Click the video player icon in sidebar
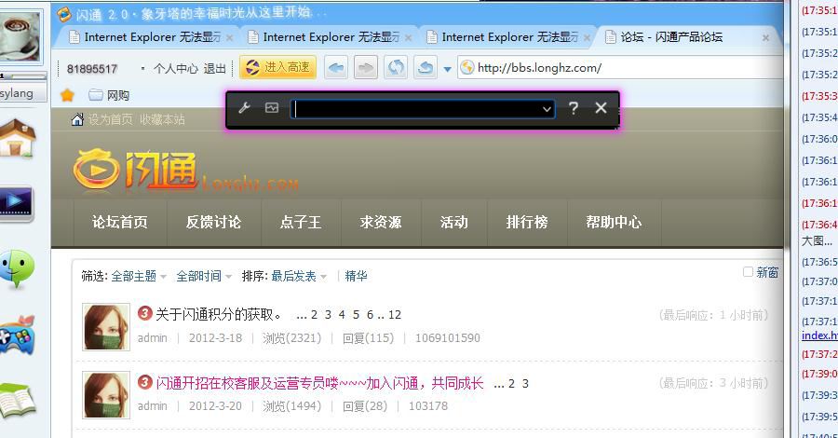Screen dimensions: 838x438 [17, 204]
